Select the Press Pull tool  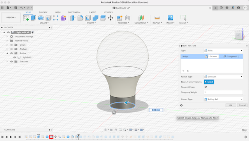pyautogui.click(x=73, y=18)
